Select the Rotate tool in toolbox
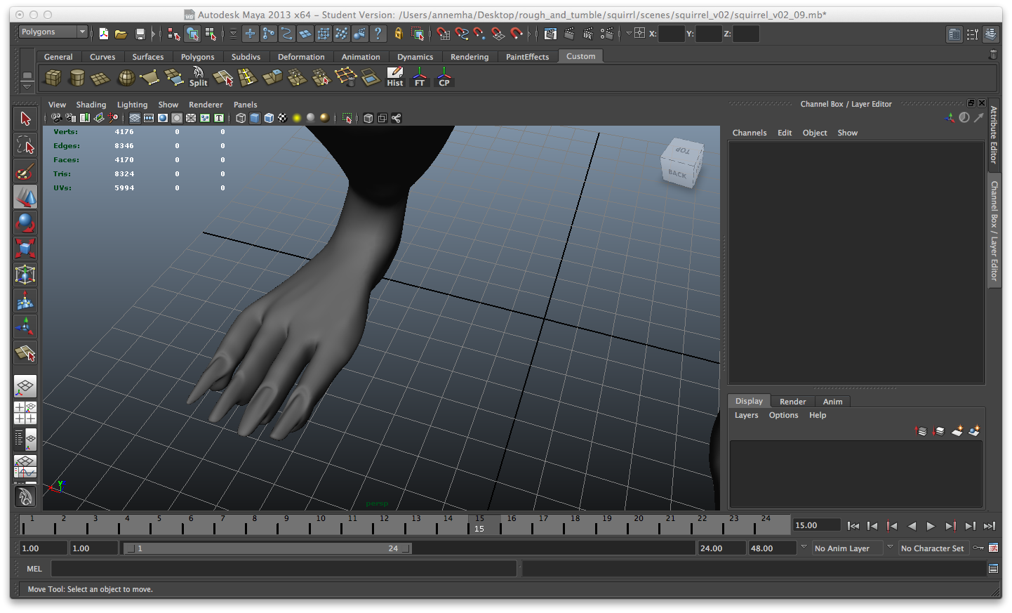Image resolution: width=1012 pixels, height=613 pixels. click(25, 223)
